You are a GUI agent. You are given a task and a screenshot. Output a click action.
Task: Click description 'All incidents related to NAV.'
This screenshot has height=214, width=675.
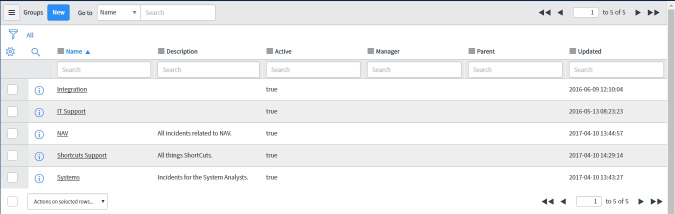tap(194, 133)
